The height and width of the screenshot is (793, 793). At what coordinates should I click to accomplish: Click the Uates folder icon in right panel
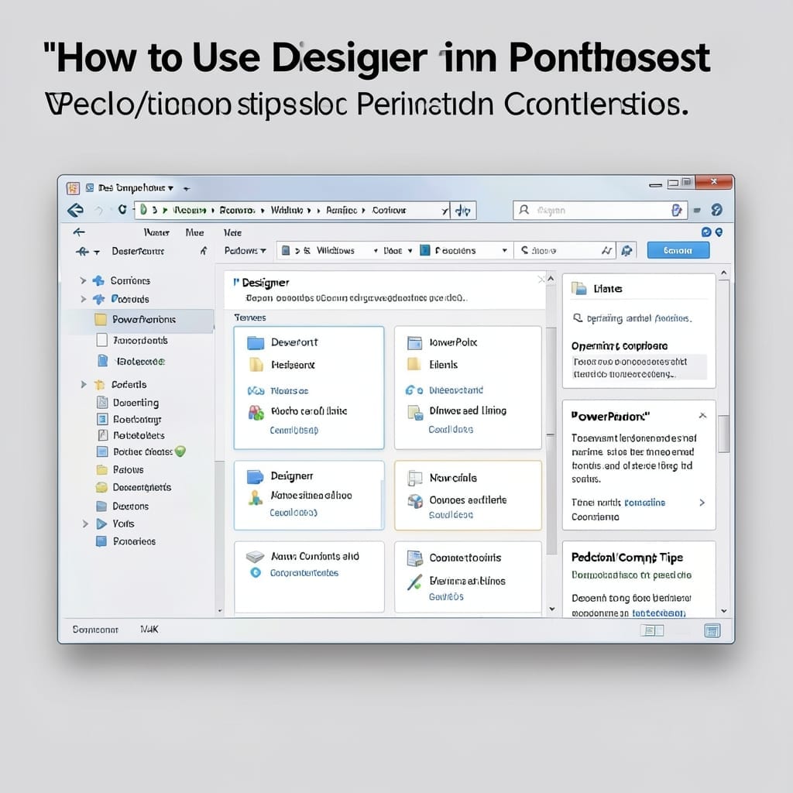coord(579,288)
